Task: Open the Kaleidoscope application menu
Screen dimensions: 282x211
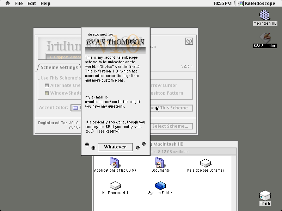Action: (x=257, y=4)
